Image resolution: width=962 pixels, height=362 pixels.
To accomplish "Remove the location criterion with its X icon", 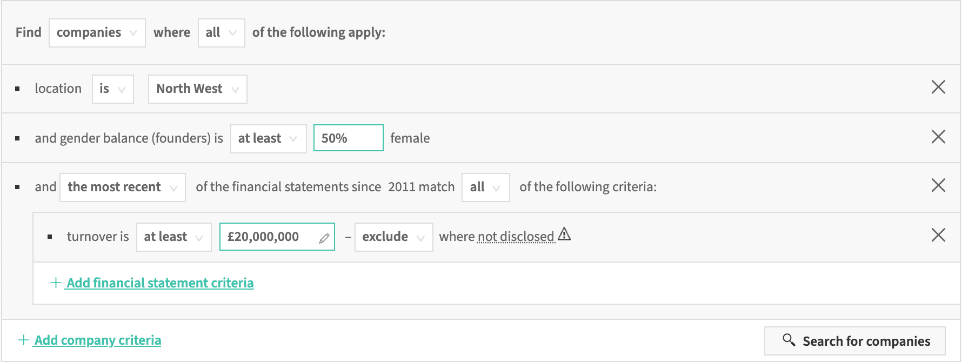I will pos(938,87).
